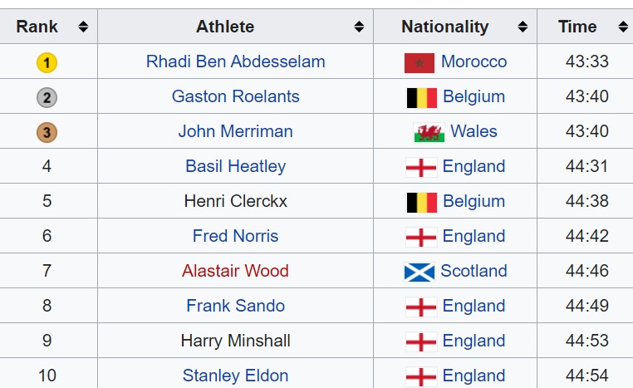Open Scotland nationality link

tap(474, 271)
